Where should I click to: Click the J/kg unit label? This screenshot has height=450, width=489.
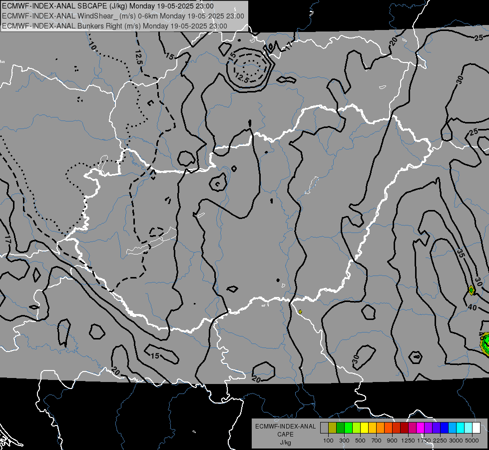click(x=285, y=442)
